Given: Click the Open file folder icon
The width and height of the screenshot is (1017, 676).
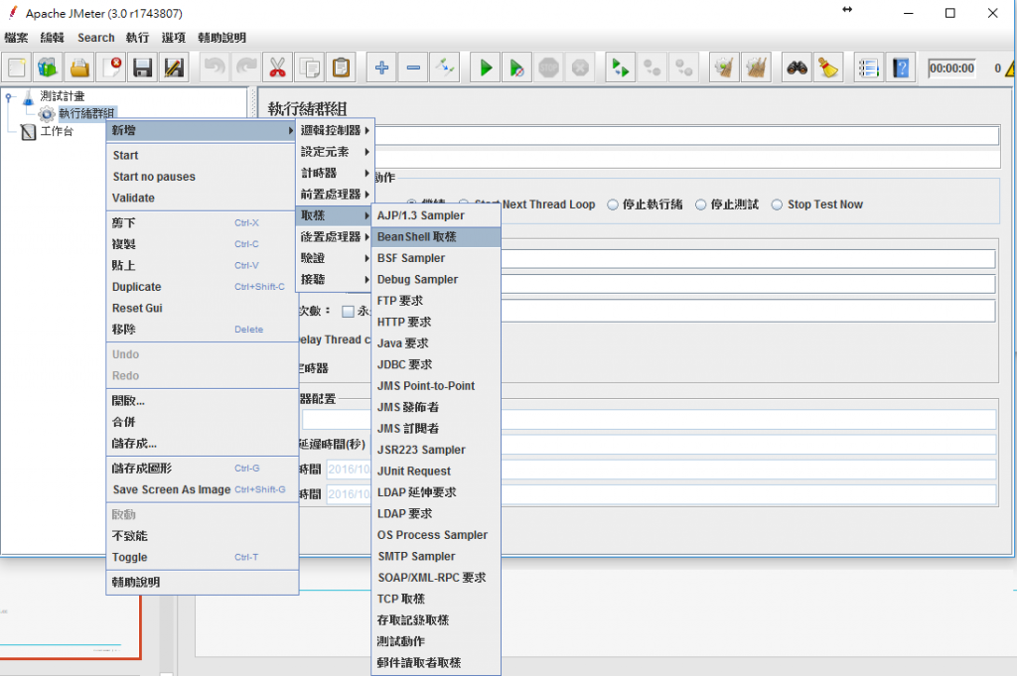Looking at the screenshot, I should [79, 68].
